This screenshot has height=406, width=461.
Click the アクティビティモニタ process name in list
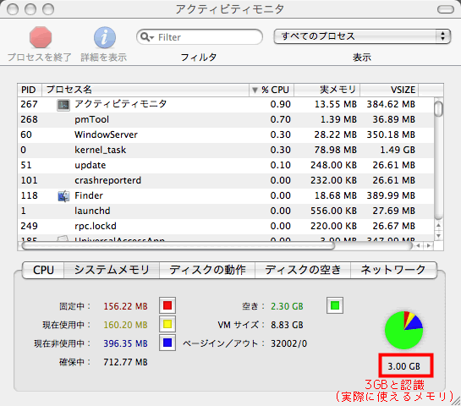(x=121, y=104)
